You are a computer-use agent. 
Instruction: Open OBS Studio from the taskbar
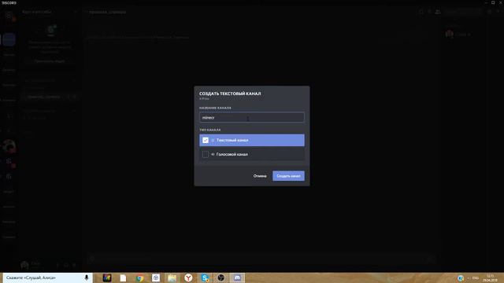(220, 277)
